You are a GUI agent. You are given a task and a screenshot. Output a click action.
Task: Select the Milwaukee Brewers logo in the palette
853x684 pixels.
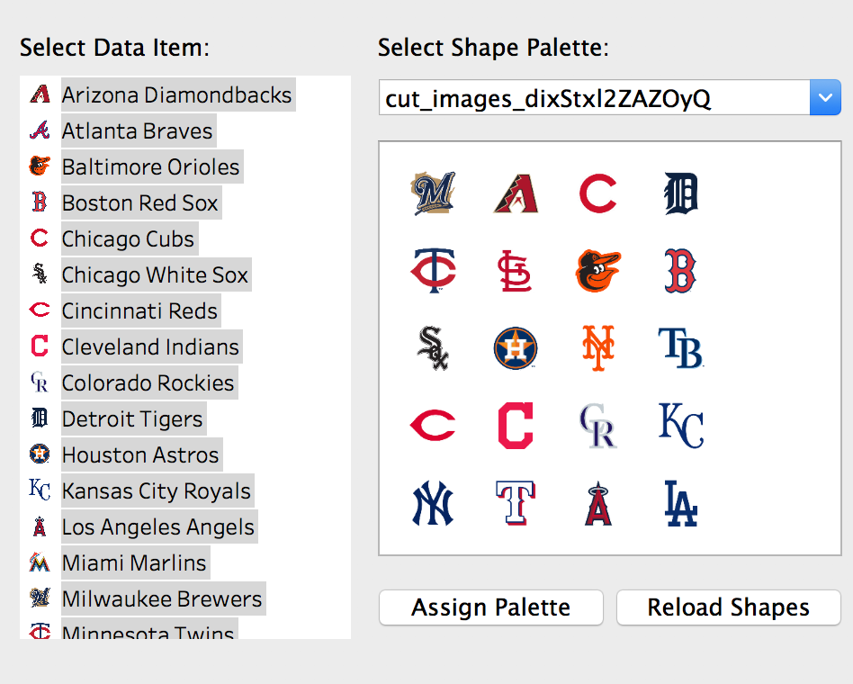(x=433, y=193)
